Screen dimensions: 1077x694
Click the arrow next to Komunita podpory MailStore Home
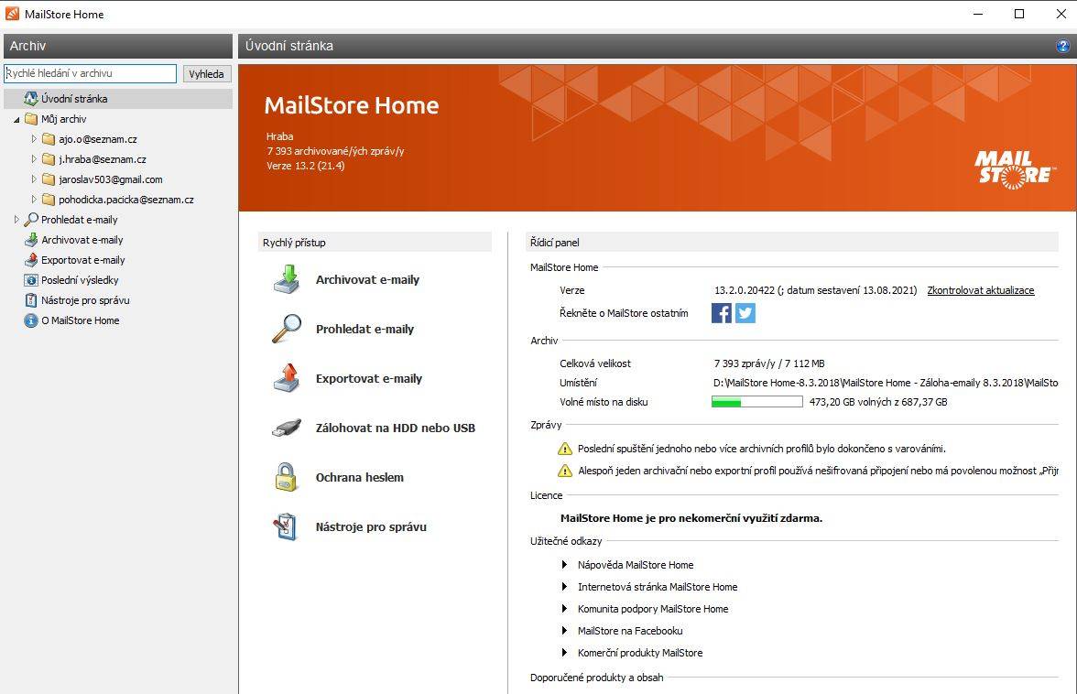pyautogui.click(x=564, y=608)
